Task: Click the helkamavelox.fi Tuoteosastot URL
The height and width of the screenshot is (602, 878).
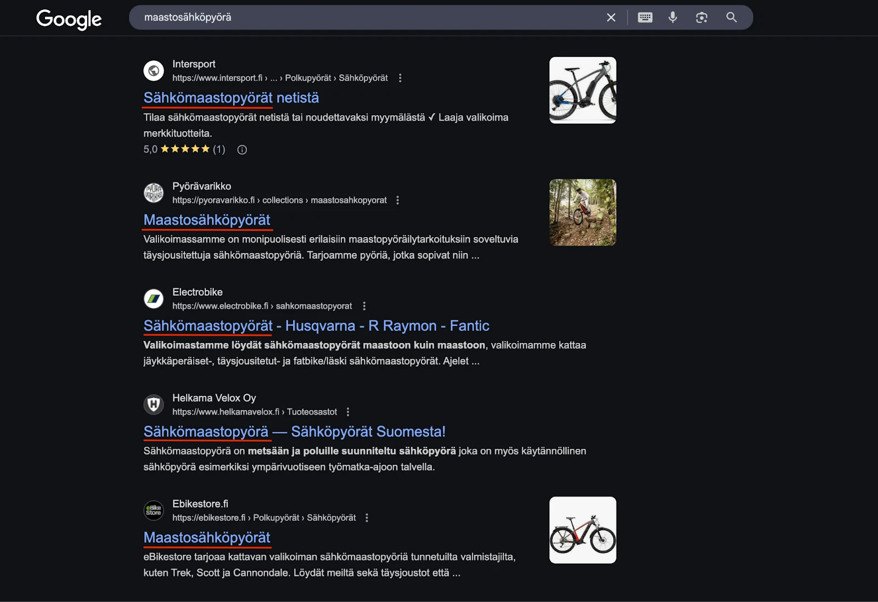Action: (x=255, y=412)
